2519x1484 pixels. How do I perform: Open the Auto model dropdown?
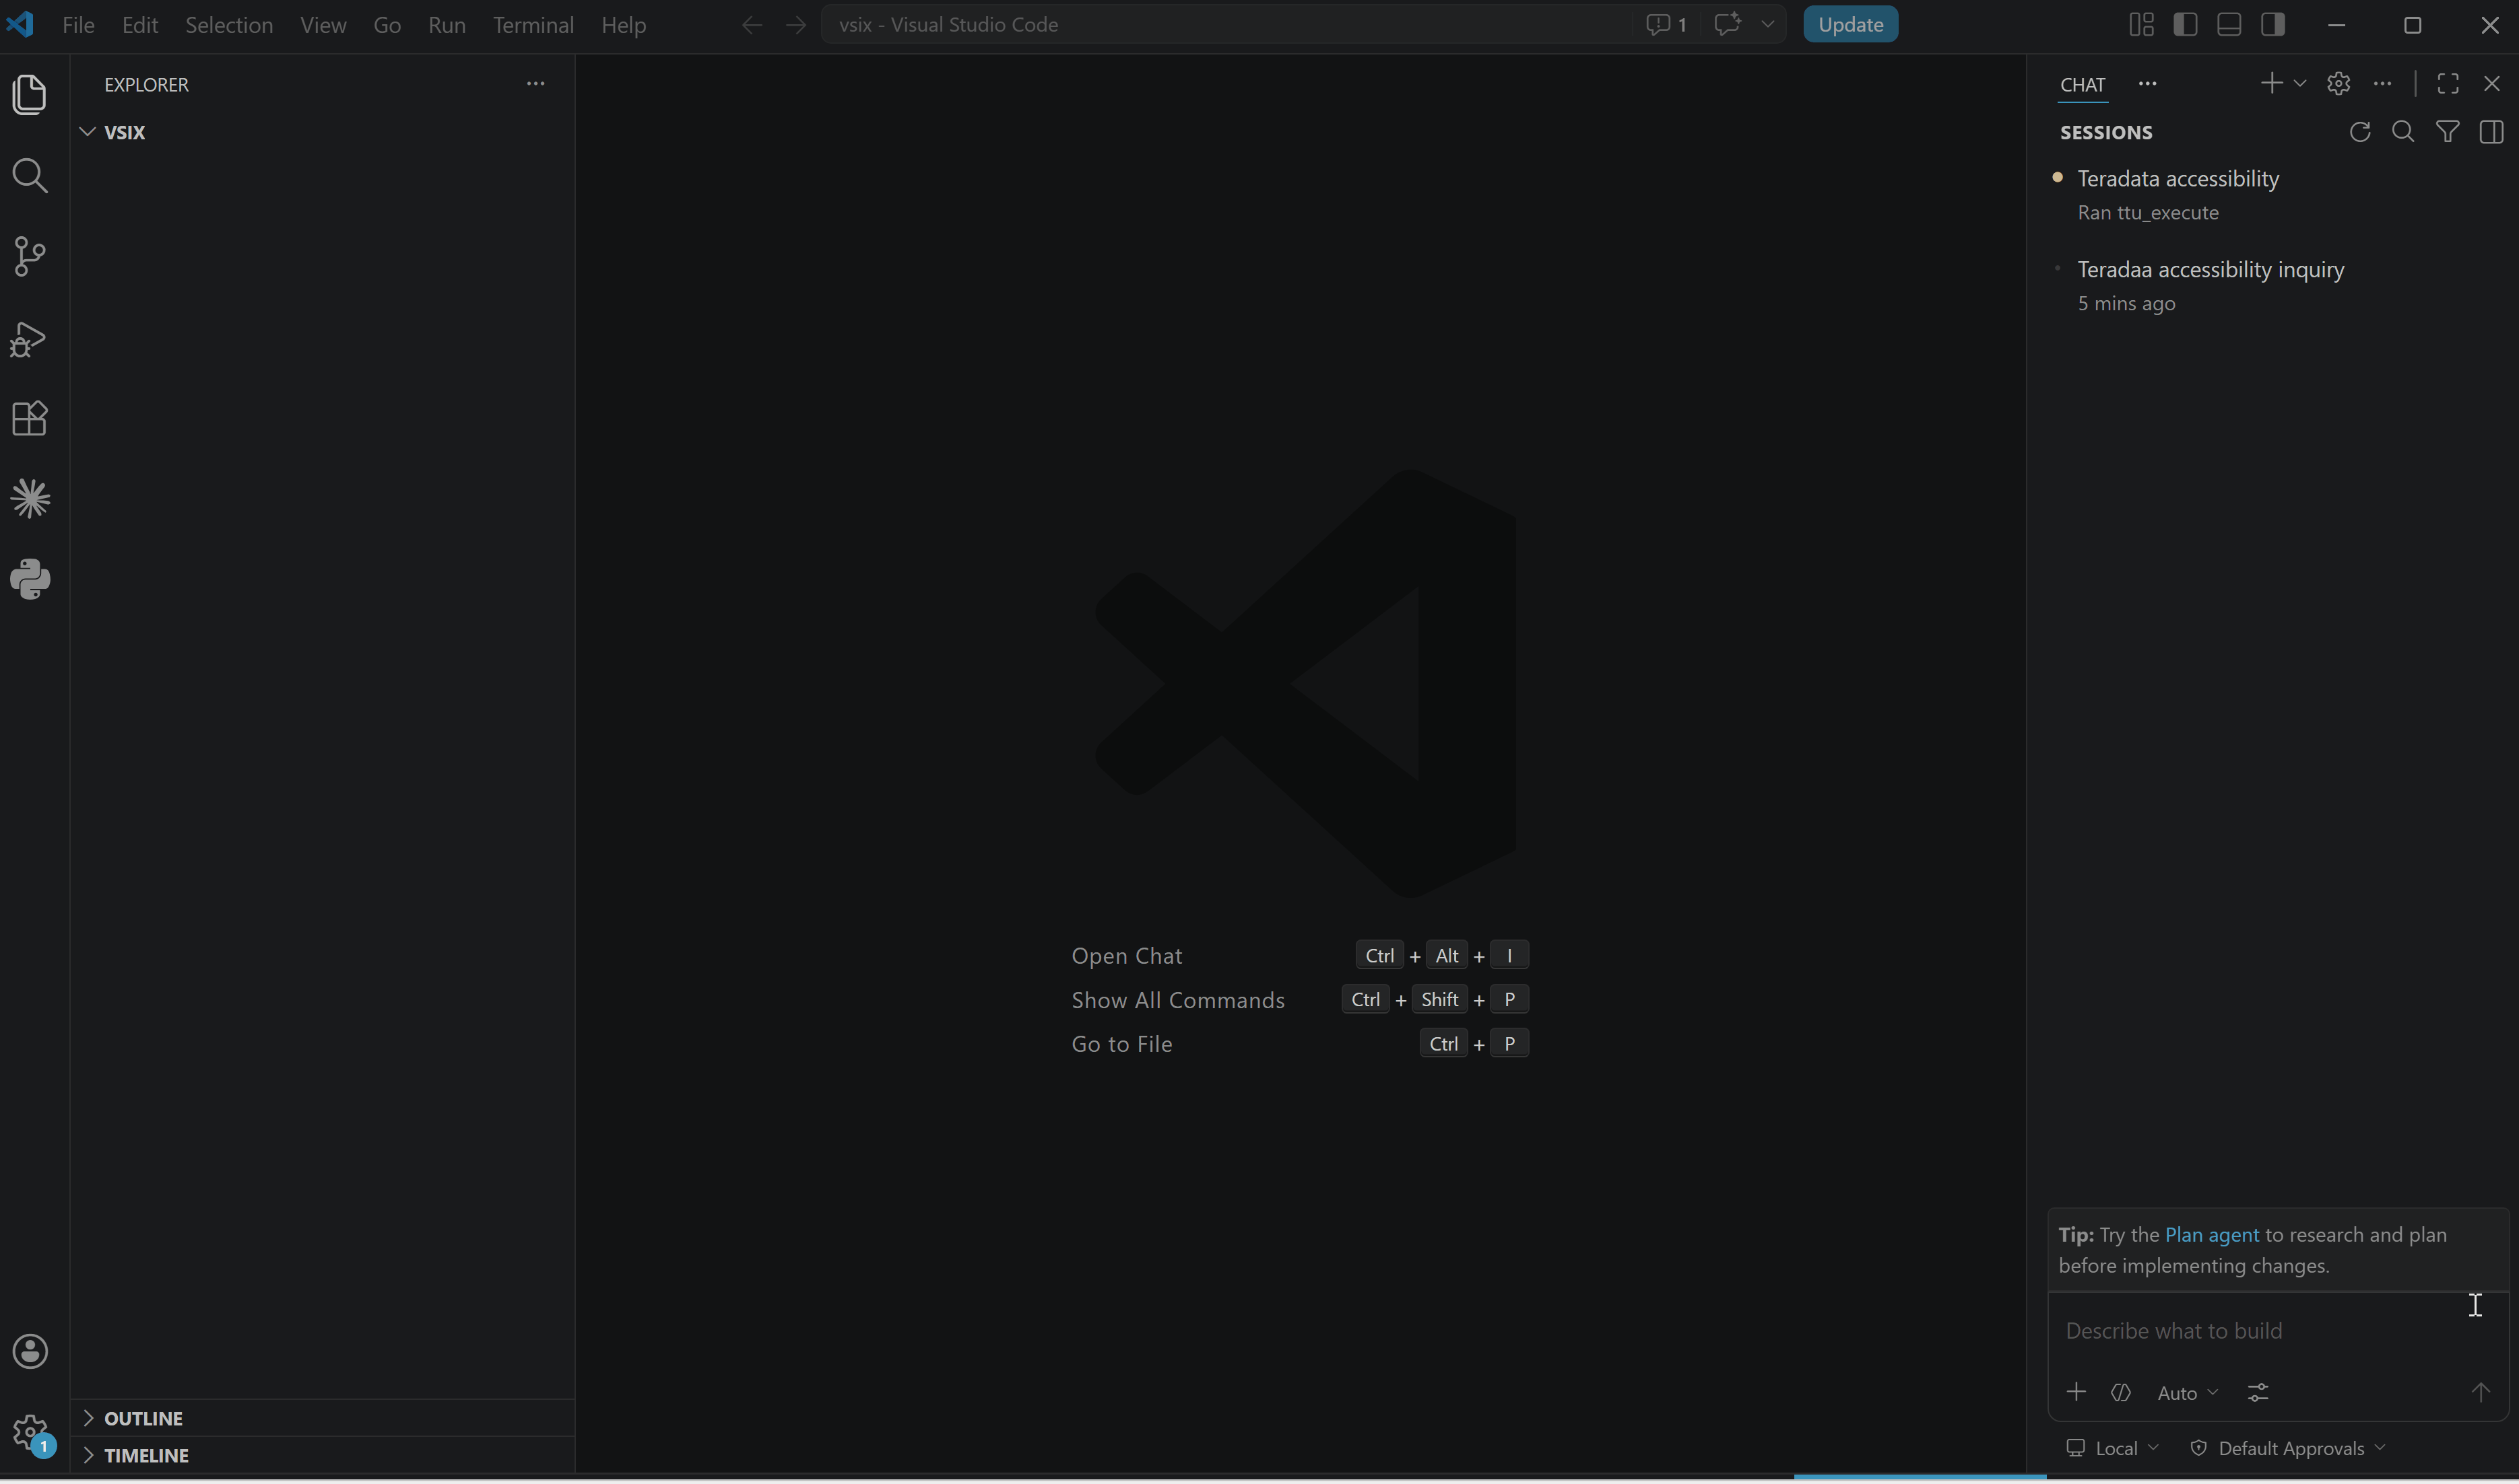tap(2187, 1392)
